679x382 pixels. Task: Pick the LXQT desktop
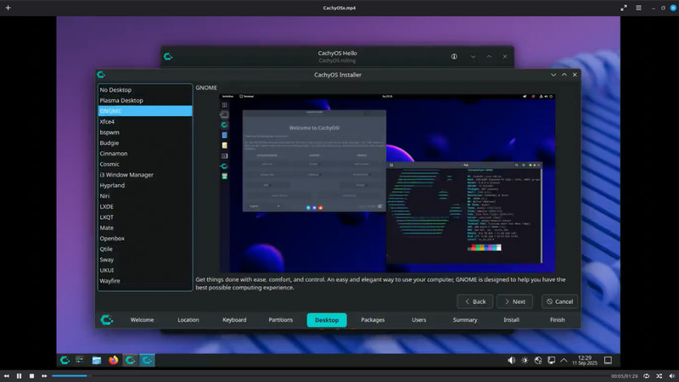pos(145,217)
